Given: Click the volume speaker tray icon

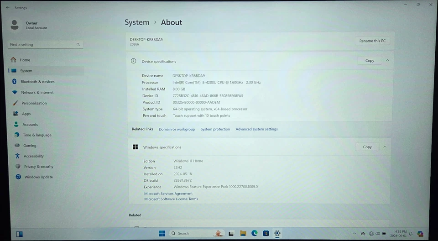Looking at the screenshot, I should (x=378, y=233).
